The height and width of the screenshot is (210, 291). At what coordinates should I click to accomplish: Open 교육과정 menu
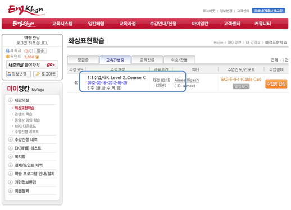128,24
